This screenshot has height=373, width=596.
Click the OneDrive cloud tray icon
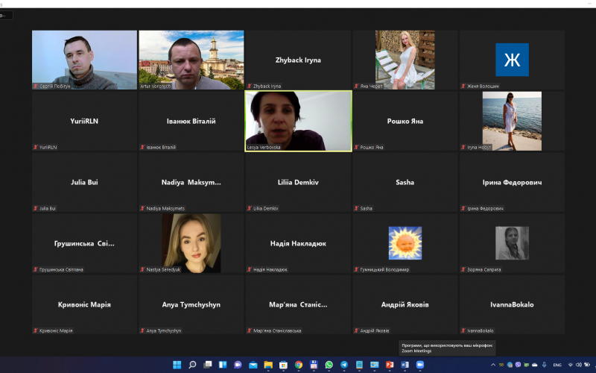click(x=534, y=365)
